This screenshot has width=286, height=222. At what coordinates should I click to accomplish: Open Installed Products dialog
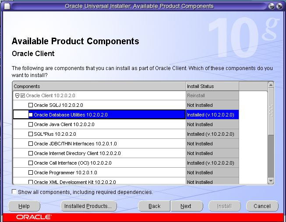click(88, 206)
